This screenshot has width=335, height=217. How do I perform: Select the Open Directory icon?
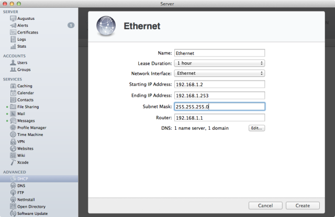pyautogui.click(x=13, y=207)
